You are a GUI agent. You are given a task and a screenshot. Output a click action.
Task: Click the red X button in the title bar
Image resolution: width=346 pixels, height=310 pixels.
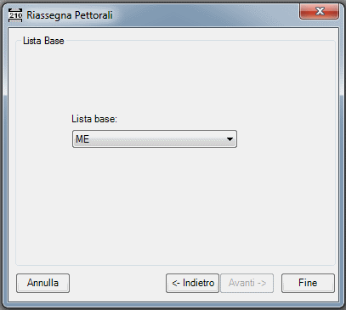(319, 11)
